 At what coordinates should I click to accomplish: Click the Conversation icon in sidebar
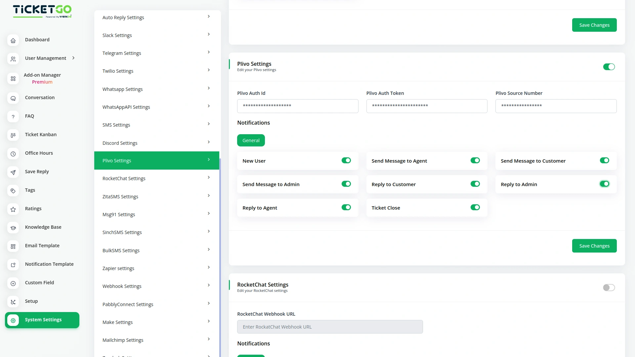point(13,98)
